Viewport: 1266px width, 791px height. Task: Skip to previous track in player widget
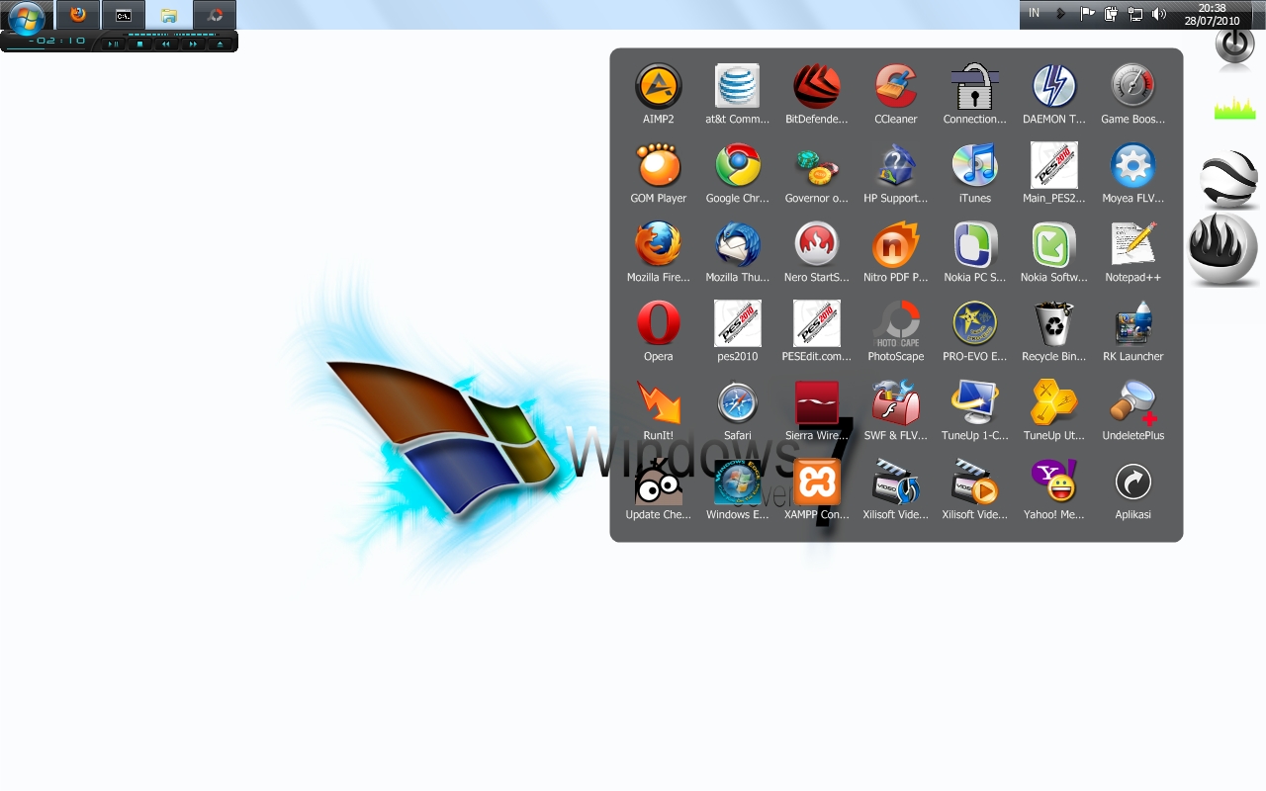click(x=166, y=44)
